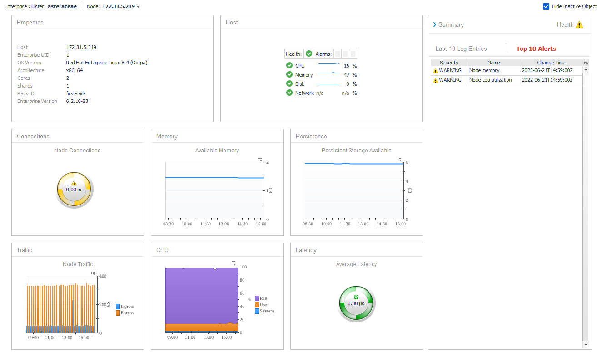
Task: Click the Node cpu utilization change time cell
Action: (551, 80)
